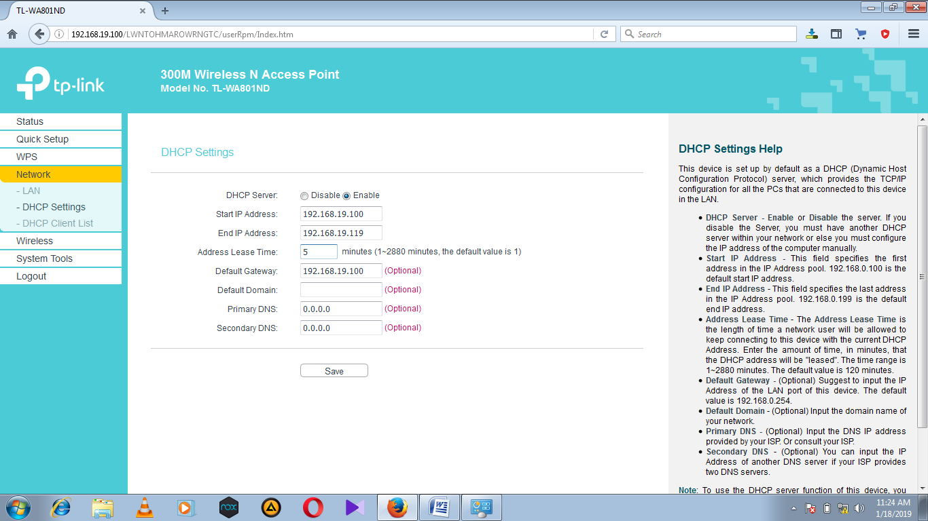Screen dimensions: 928x521
Task: Select Enable for DHCP Server
Action: coord(346,196)
